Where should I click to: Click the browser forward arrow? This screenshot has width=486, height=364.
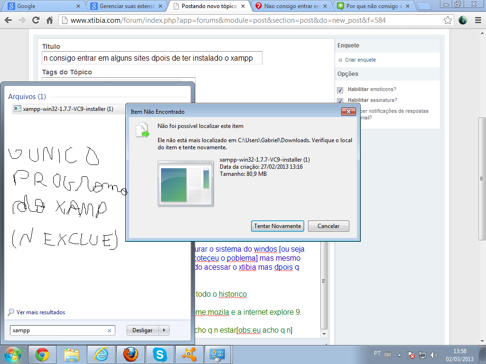[x=22, y=20]
